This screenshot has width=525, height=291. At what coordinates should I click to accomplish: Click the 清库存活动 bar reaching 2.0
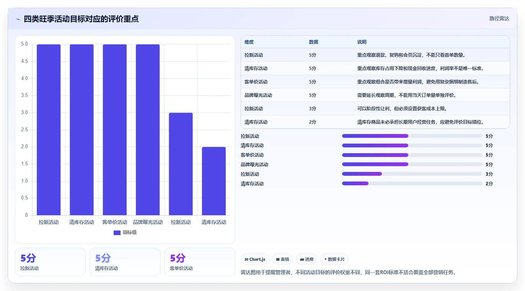(x=214, y=181)
